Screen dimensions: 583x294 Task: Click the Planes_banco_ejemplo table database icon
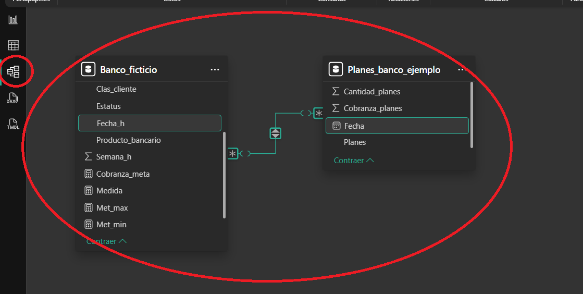click(x=336, y=69)
